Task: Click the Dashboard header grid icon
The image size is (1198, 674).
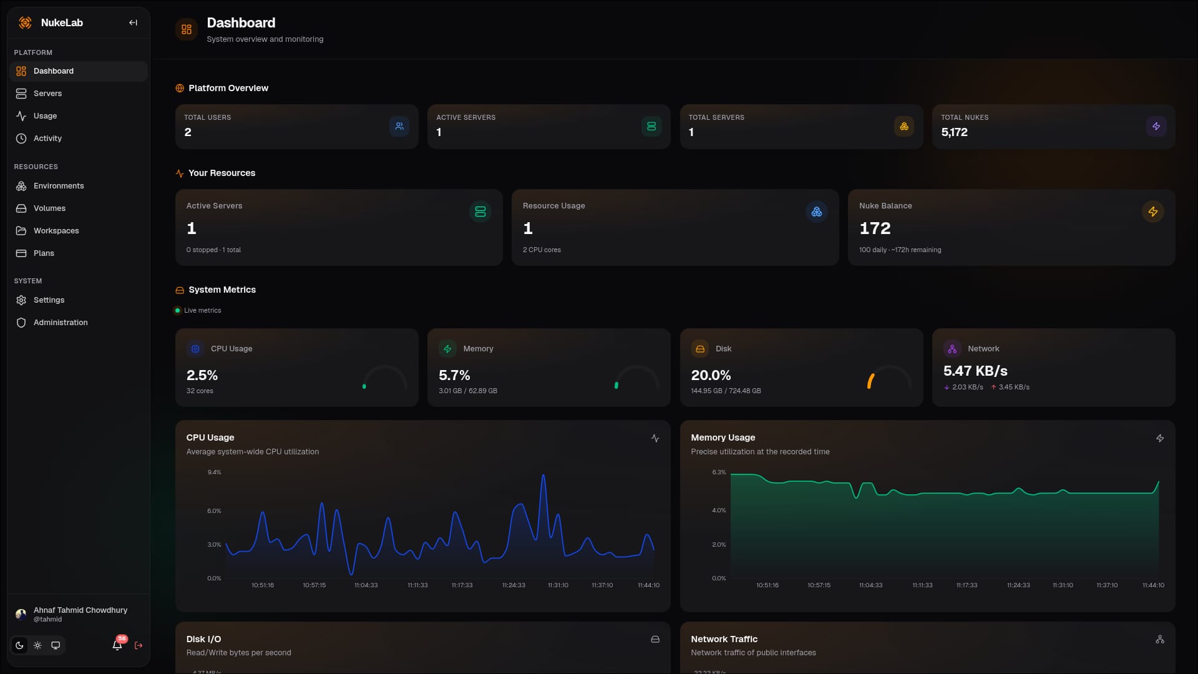Action: (187, 29)
